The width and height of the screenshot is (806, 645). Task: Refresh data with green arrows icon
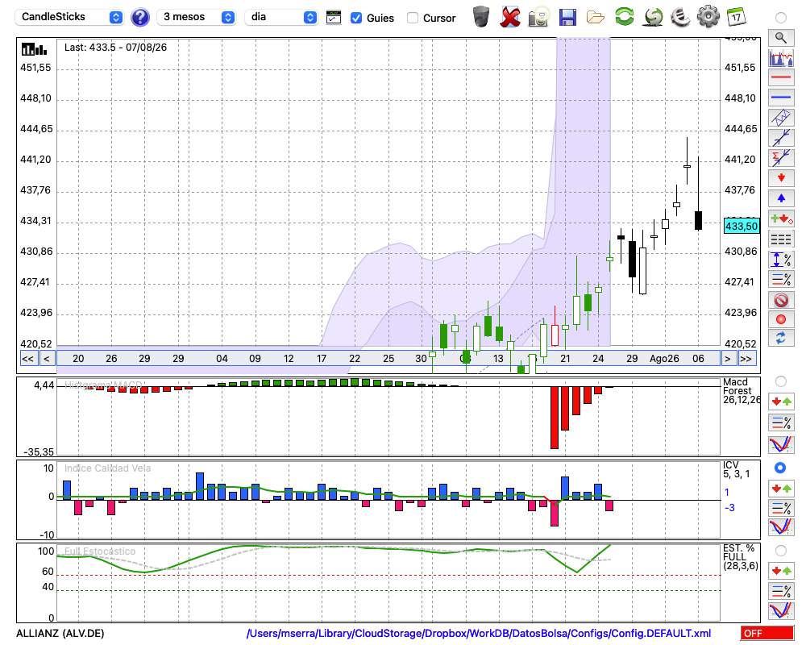[624, 16]
